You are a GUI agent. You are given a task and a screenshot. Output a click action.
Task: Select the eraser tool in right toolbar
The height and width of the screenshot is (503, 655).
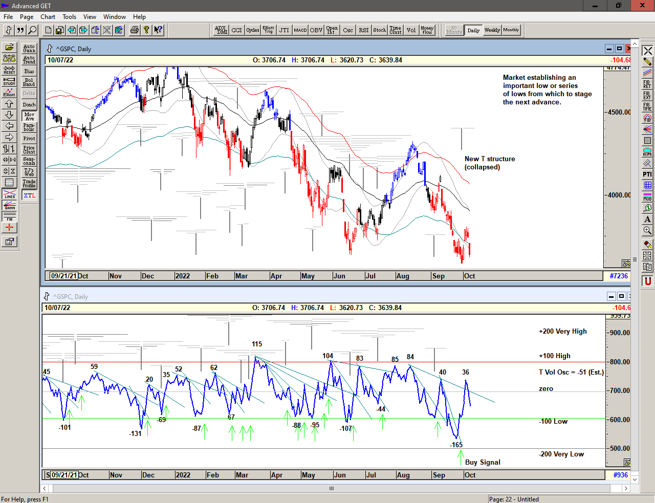pyautogui.click(x=647, y=245)
